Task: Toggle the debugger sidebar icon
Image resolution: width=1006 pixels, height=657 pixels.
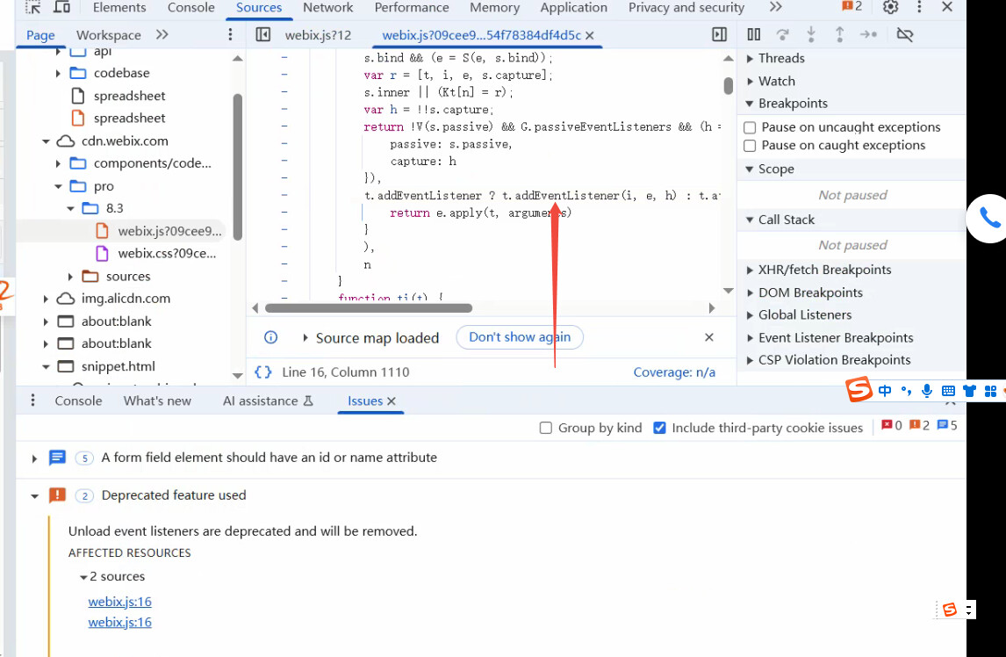Action: click(720, 34)
